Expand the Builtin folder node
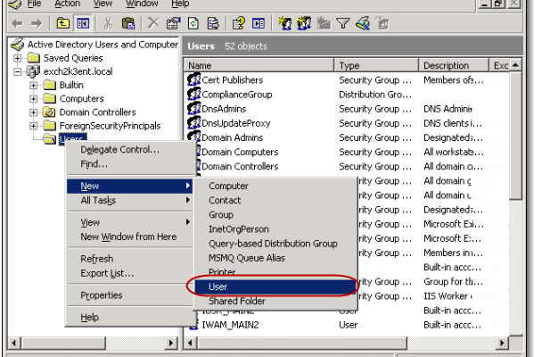This screenshot has width=542, height=357. coord(33,85)
